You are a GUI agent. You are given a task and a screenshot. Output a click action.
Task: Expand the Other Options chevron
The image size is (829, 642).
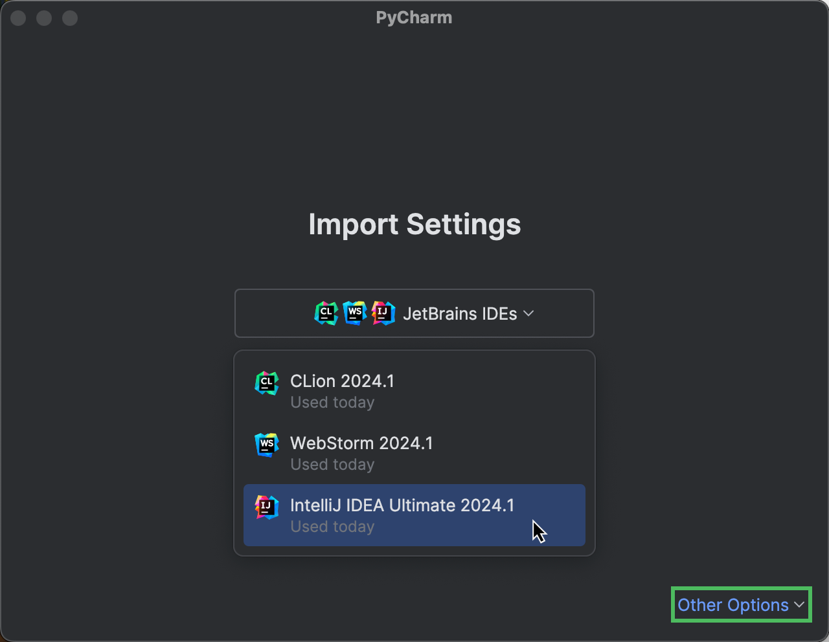[799, 604]
